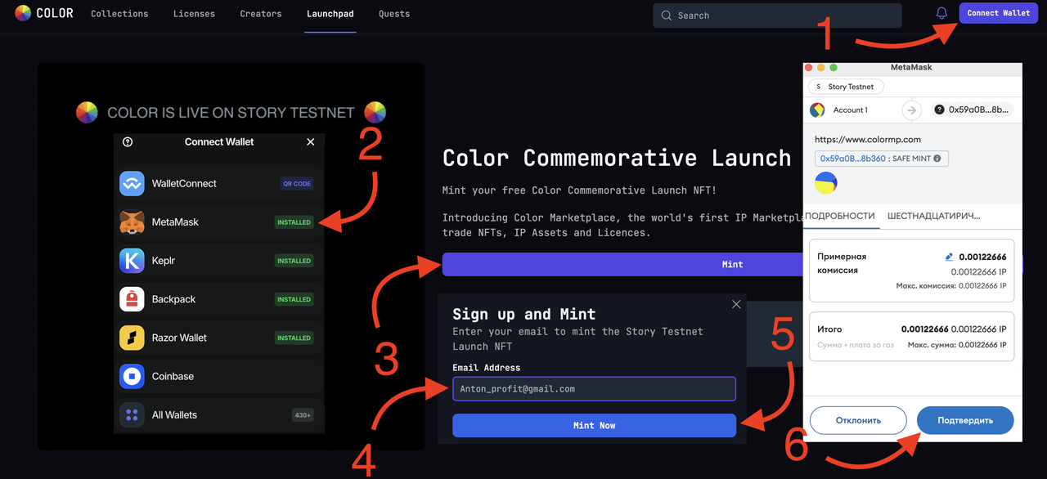The image size is (1047, 479).
Task: Select the Razor Wallet row
Action: [219, 338]
